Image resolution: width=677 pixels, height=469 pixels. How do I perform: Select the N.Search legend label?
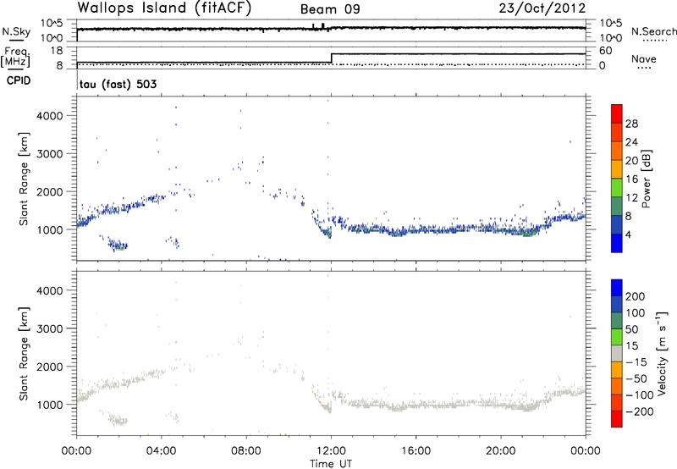[x=653, y=31]
